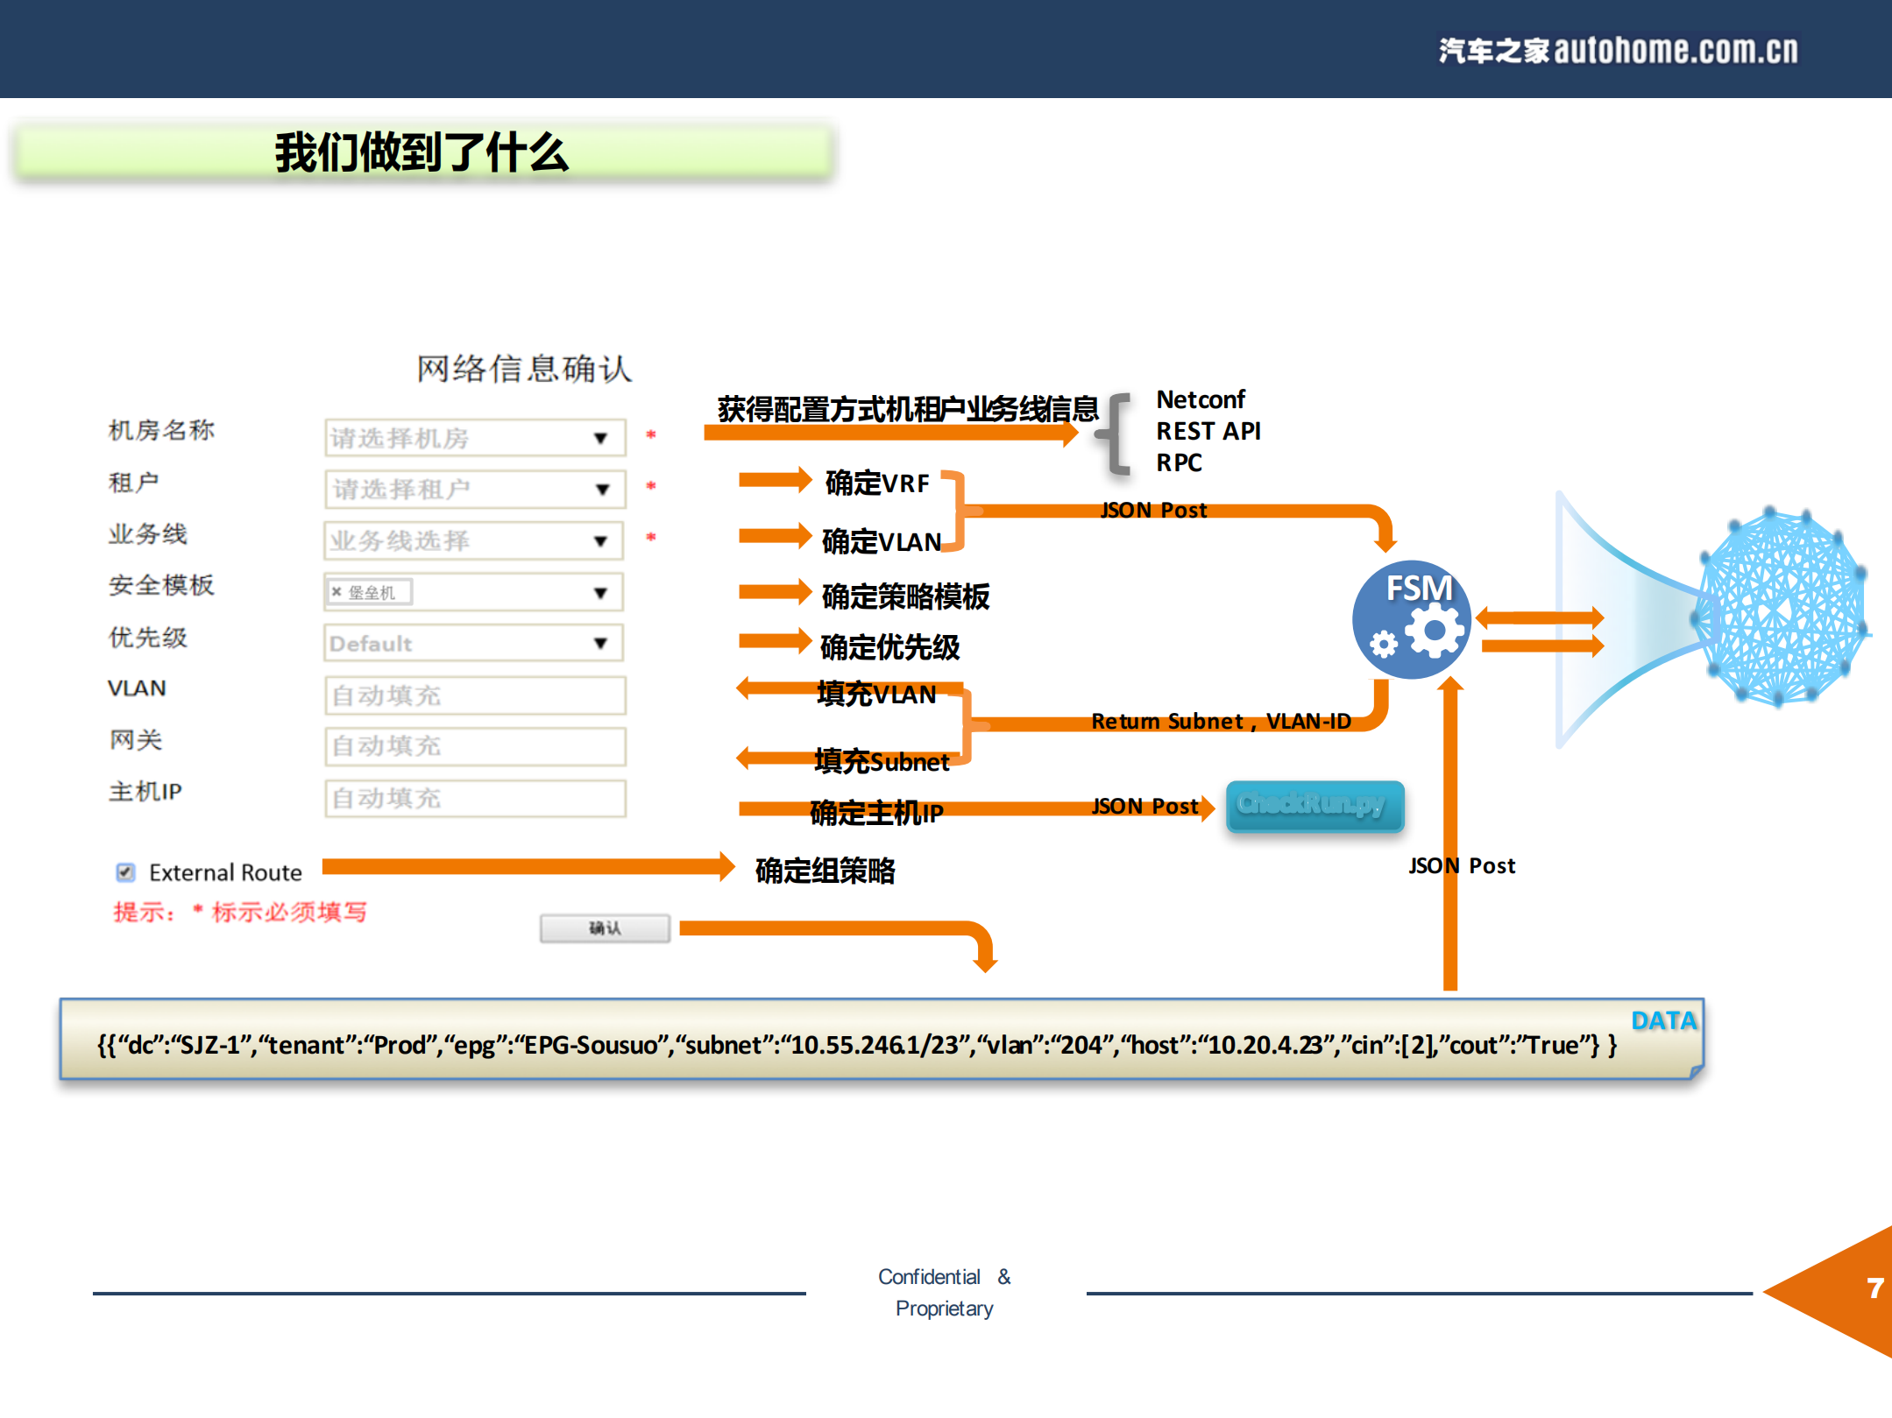Open the 安全模板 dropdown
Viewport: 1892px width, 1418px height.
[x=599, y=591]
